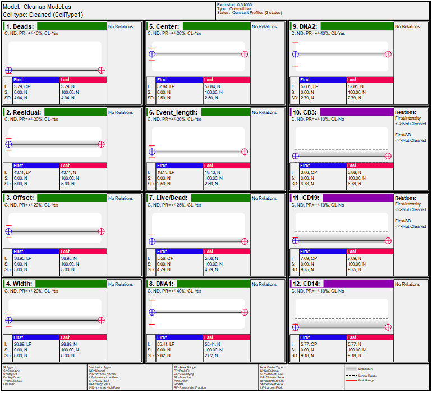The width and height of the screenshot is (432, 393).
Task: Select the red Last control point in CD14 plot
Action: tap(388, 327)
